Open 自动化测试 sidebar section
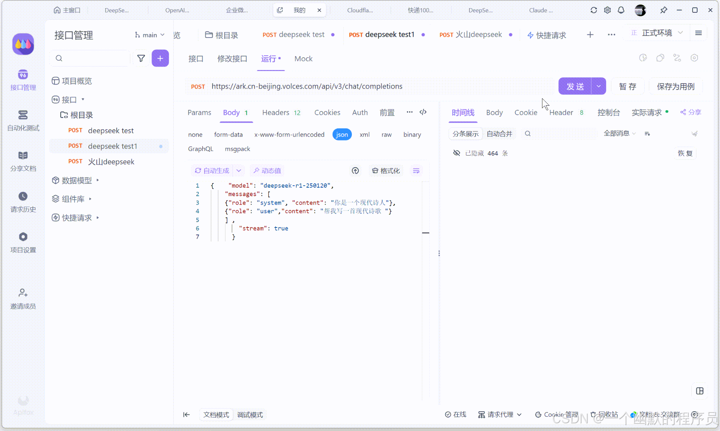The height and width of the screenshot is (431, 720). tap(23, 121)
